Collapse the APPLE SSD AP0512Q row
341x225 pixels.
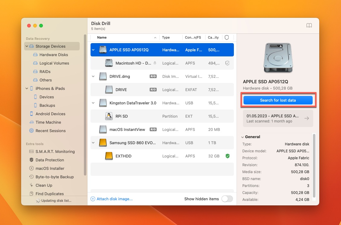click(x=93, y=50)
